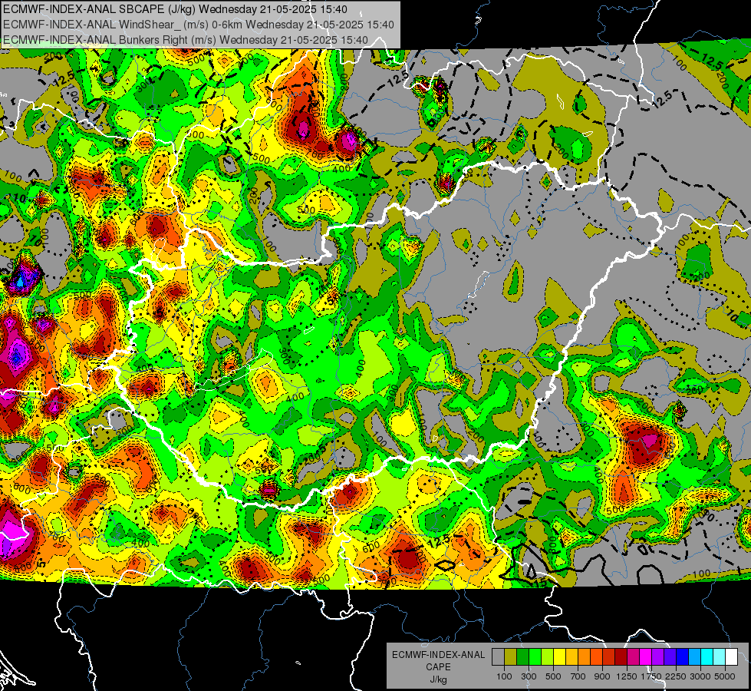This screenshot has height=691, width=751.
Task: Click the '100' legend scale value
Action: (504, 676)
